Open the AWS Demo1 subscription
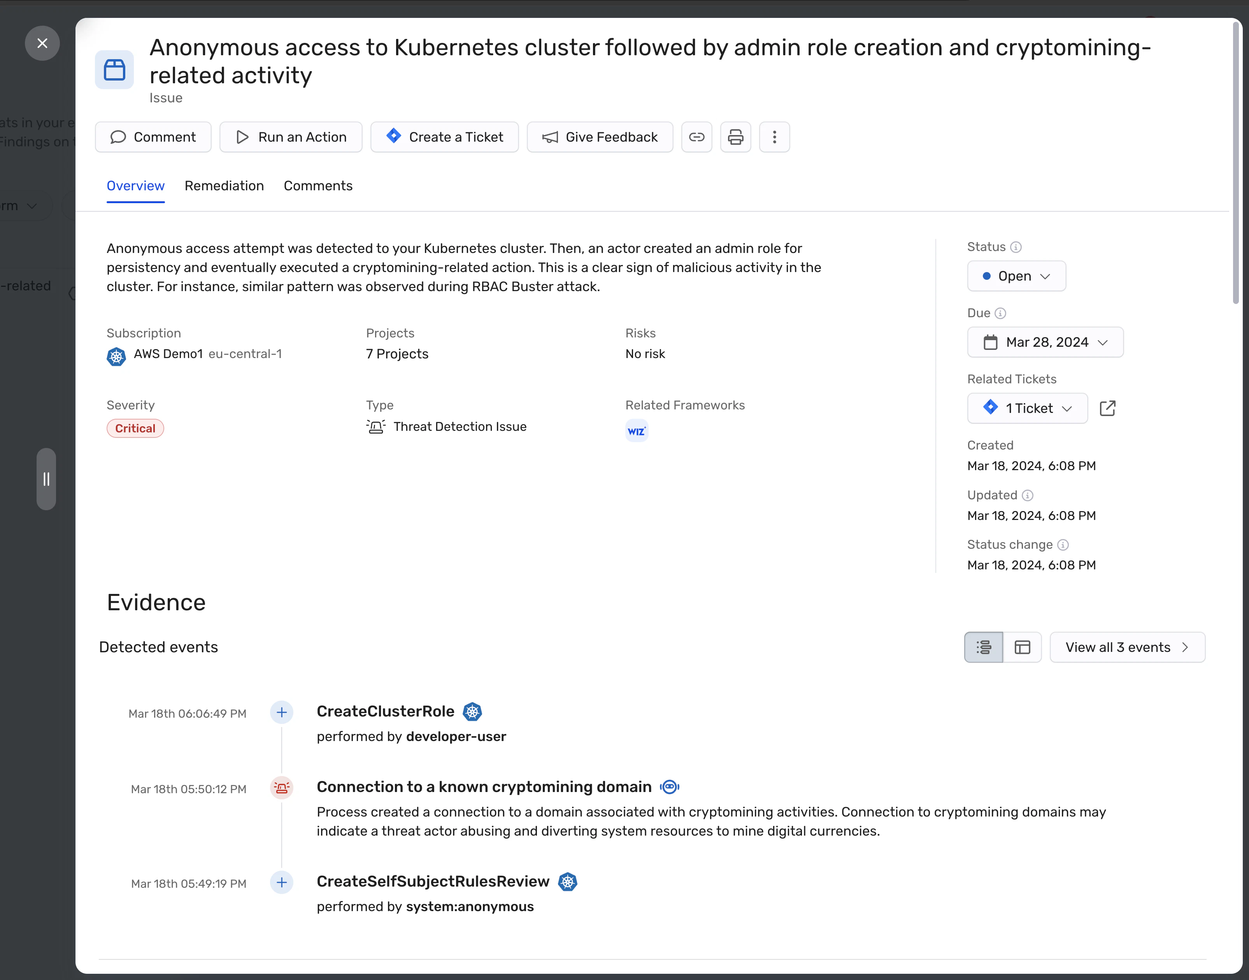Image resolution: width=1249 pixels, height=980 pixels. click(x=168, y=354)
